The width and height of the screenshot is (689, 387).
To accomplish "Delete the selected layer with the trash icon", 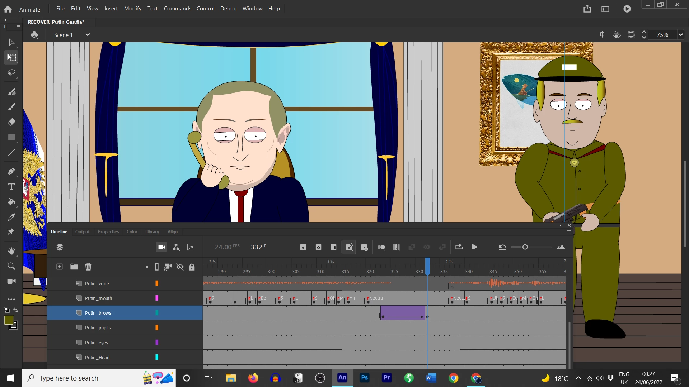I will pos(88,267).
